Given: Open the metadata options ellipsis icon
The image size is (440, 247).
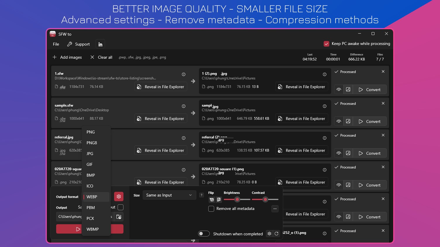Looking at the screenshot, I should point(274,209).
